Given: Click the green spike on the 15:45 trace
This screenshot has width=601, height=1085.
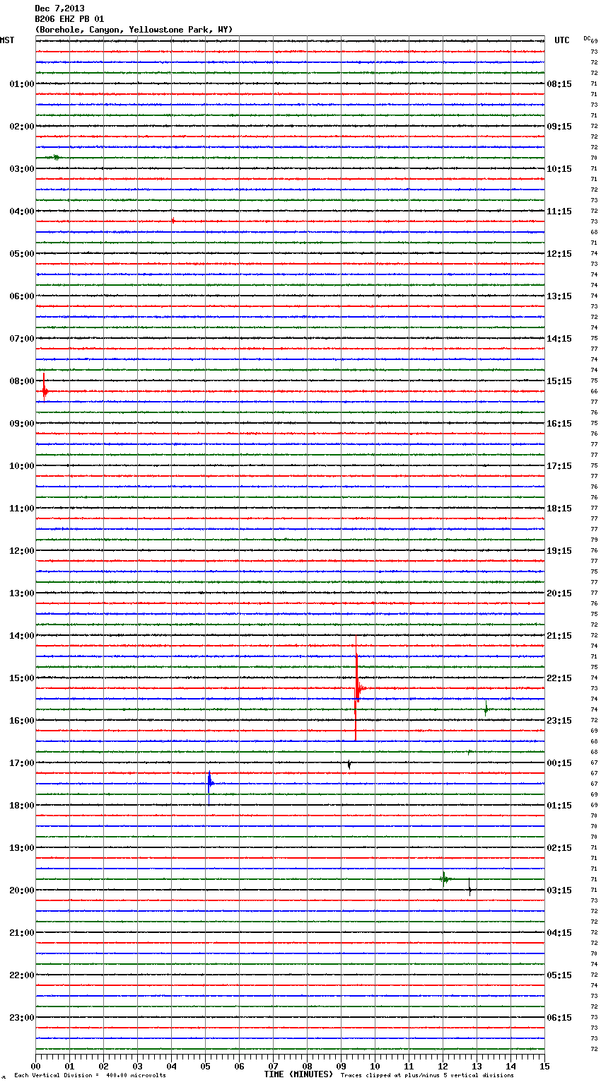Looking at the screenshot, I should pos(486,709).
